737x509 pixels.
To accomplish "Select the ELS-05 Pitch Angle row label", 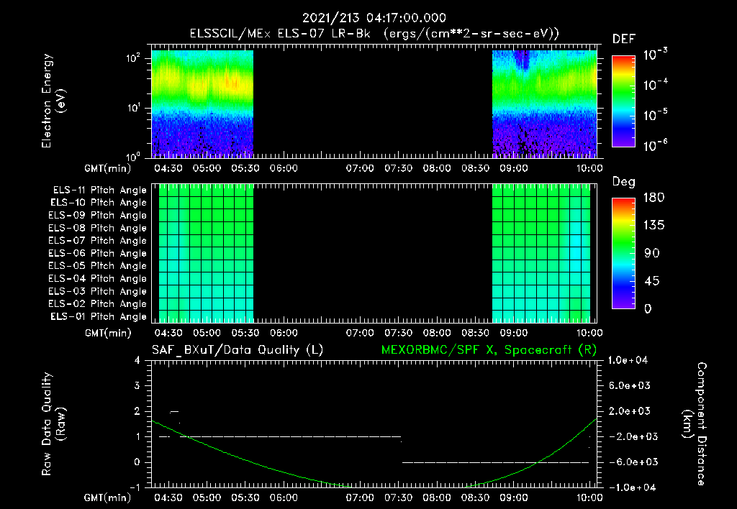I will 97,266.
